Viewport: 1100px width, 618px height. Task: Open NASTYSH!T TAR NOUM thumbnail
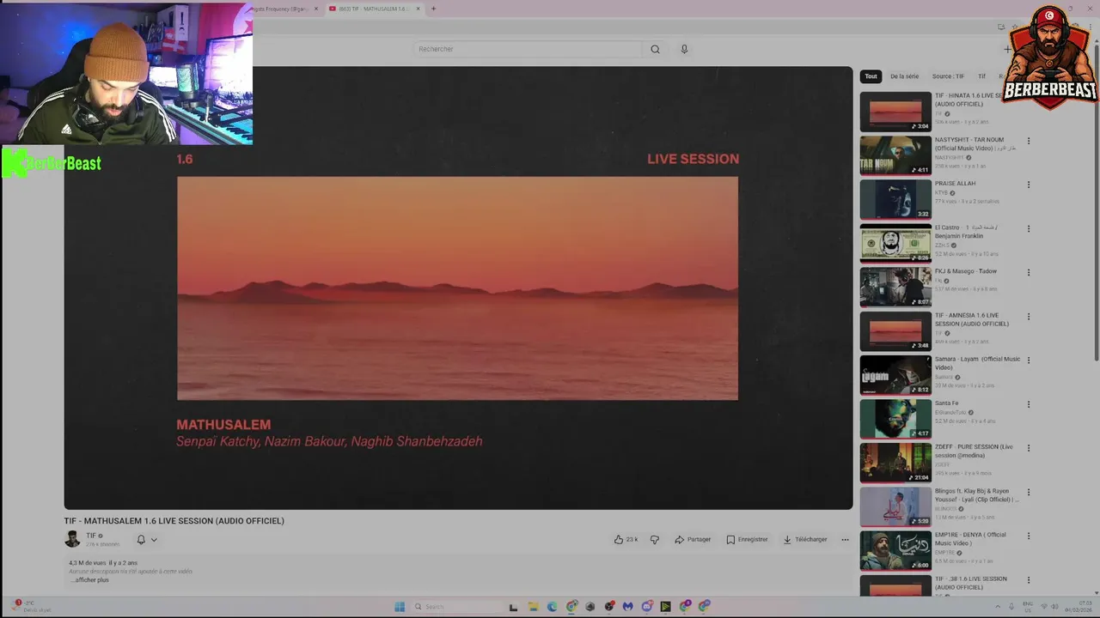click(x=895, y=155)
